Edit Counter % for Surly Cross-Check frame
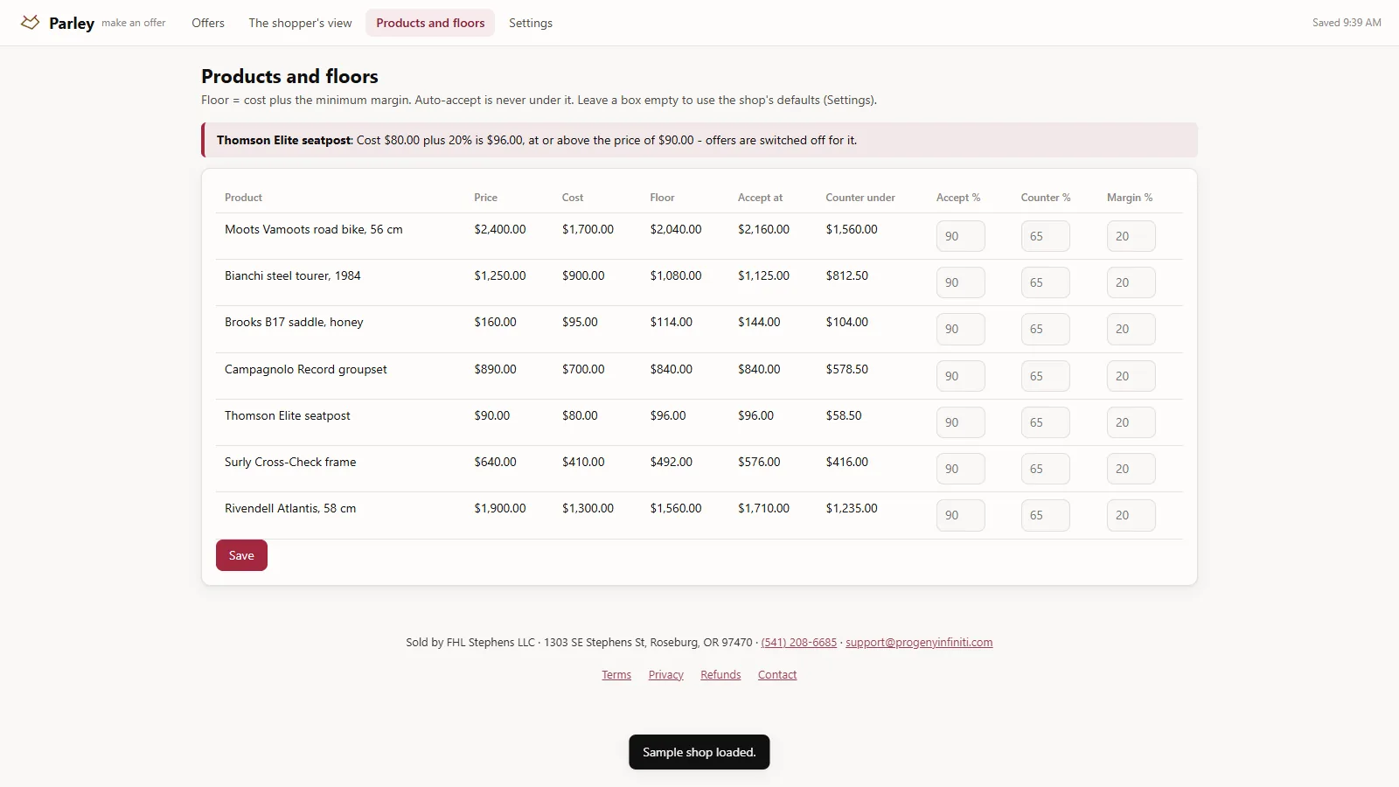The height and width of the screenshot is (787, 1399). click(x=1045, y=469)
